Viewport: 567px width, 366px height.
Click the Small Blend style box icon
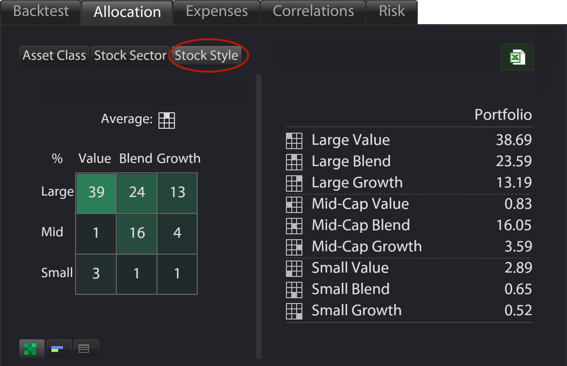click(x=294, y=290)
